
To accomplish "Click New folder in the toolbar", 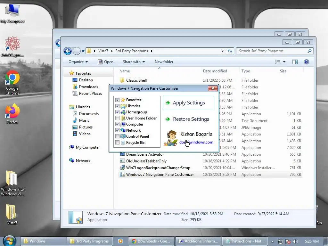I will click(x=164, y=62).
